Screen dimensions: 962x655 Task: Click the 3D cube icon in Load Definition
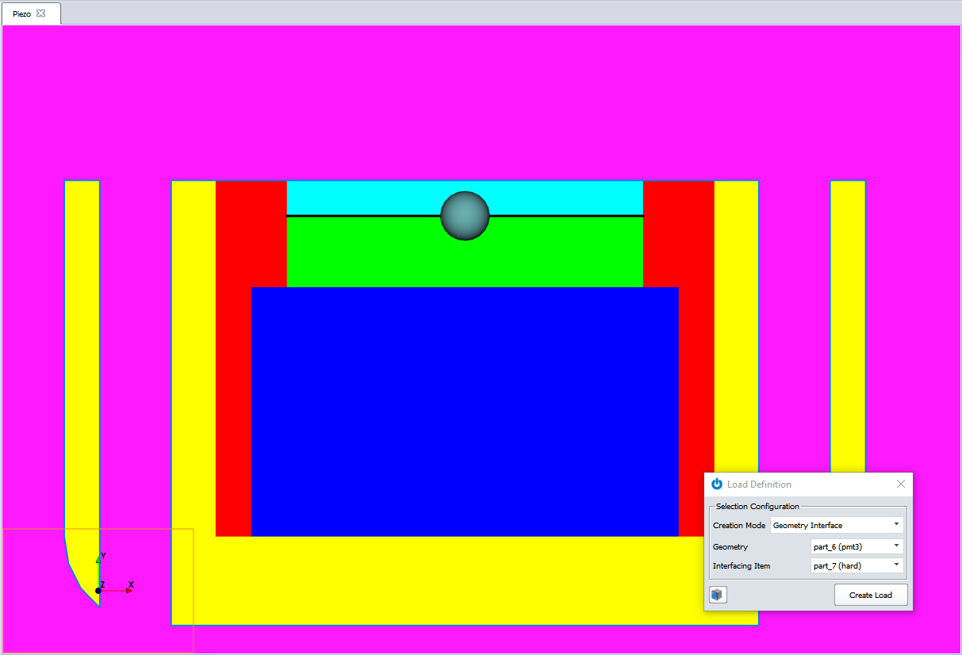pos(719,595)
